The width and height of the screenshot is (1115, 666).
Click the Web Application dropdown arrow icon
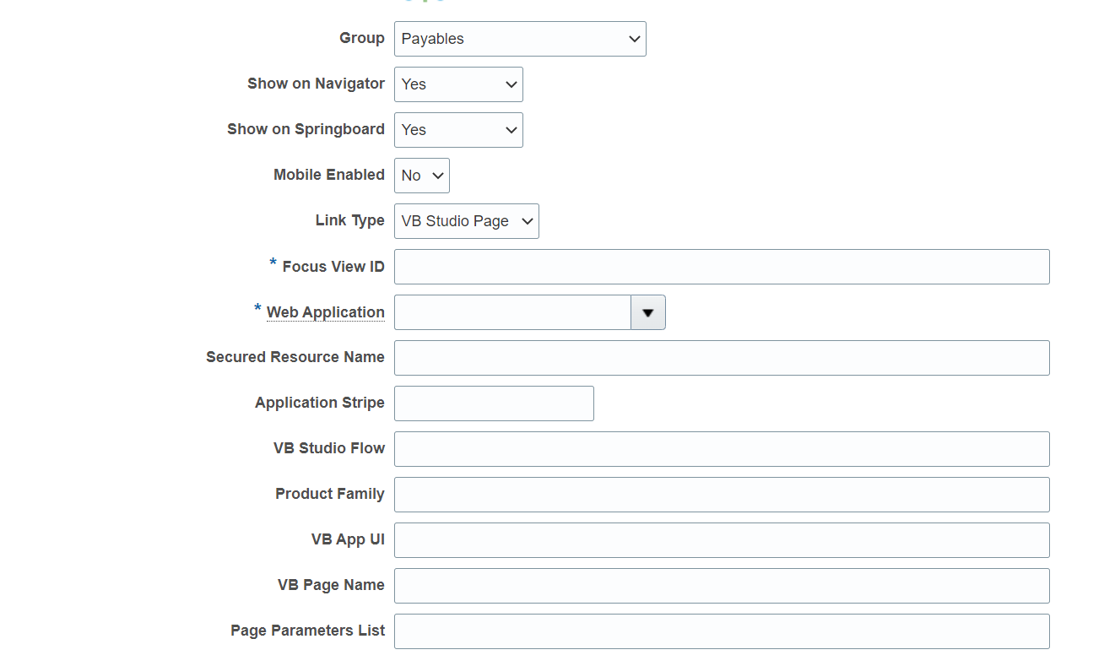tap(647, 312)
